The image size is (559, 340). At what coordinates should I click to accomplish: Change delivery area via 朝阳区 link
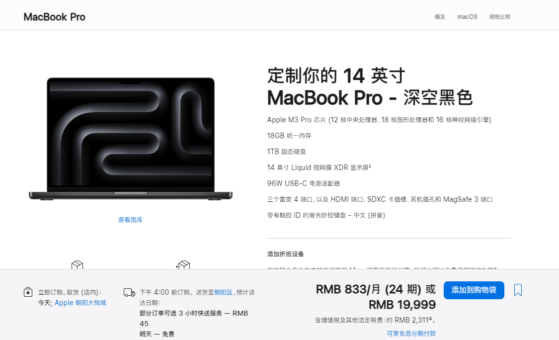[223, 292]
